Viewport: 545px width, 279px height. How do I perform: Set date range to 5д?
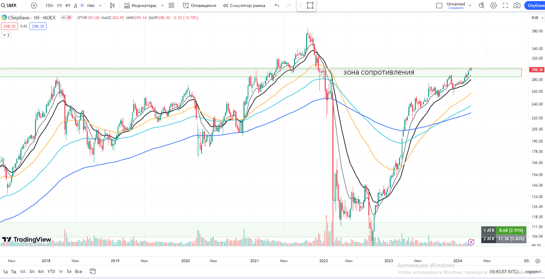point(14,272)
